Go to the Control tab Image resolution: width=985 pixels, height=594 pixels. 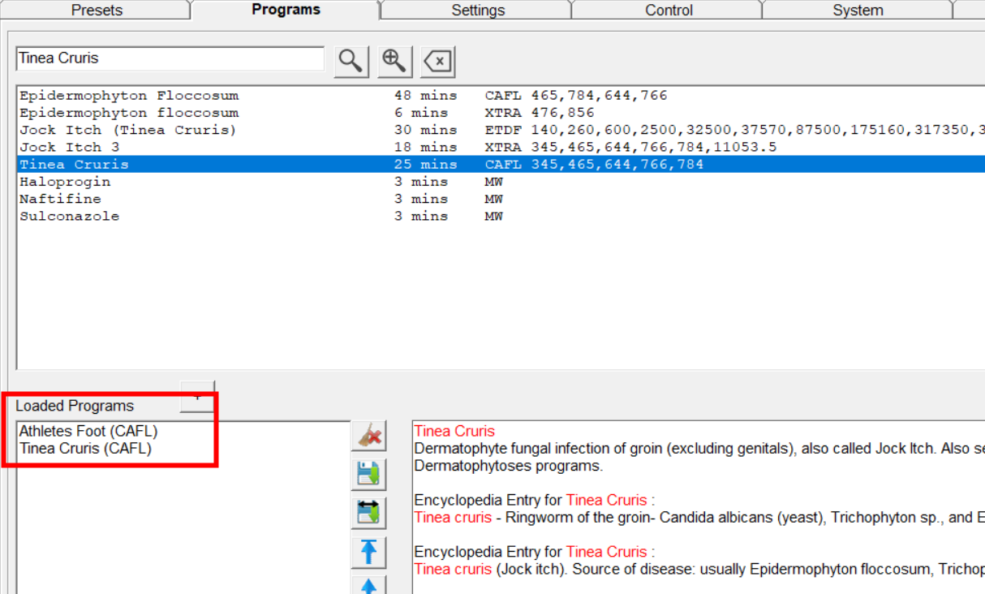pyautogui.click(x=669, y=11)
